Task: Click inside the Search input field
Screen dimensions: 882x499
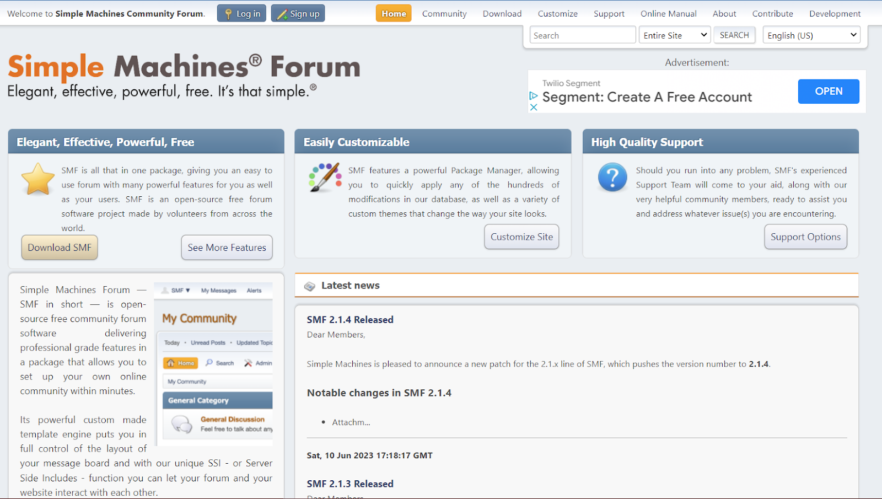Action: coord(582,35)
